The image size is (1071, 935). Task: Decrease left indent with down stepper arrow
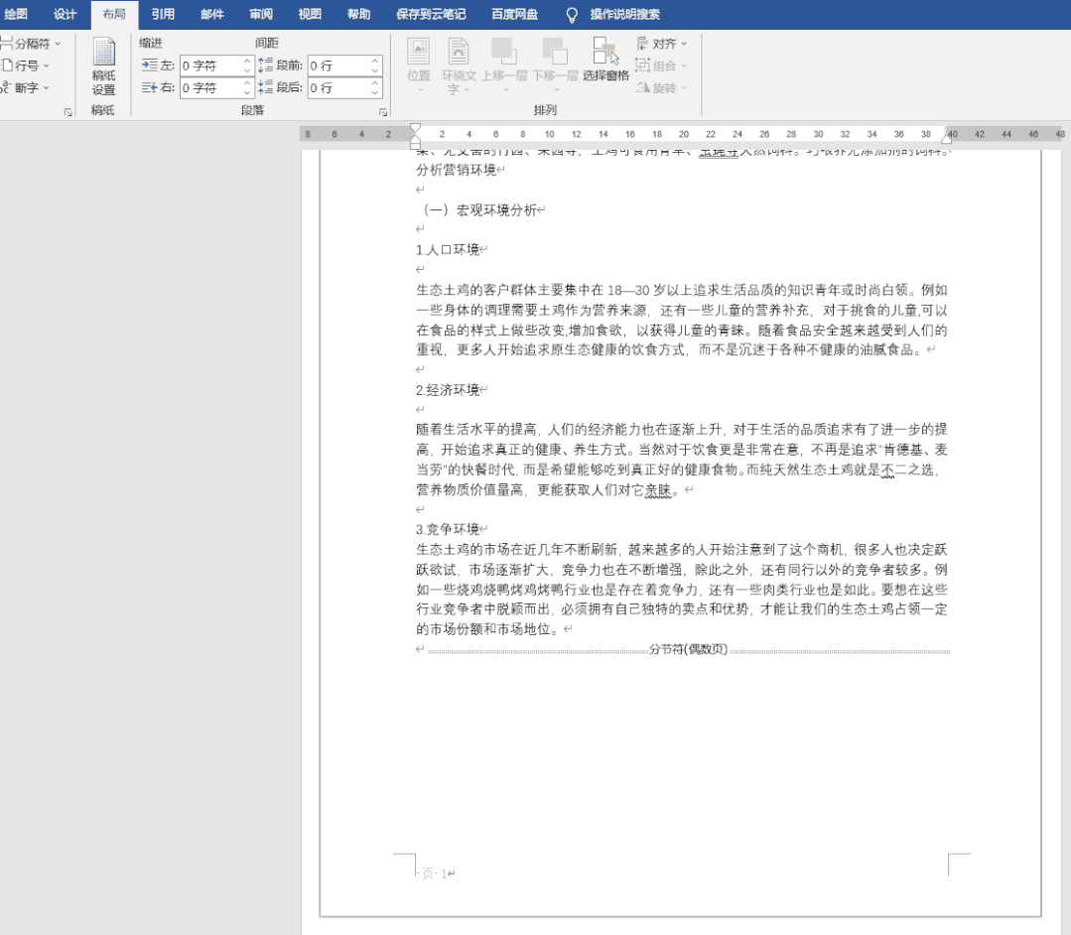pos(247,70)
